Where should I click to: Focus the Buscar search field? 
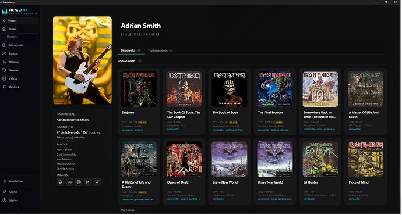19,37
